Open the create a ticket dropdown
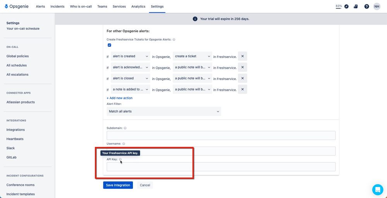The height and width of the screenshot is (198, 387). coord(192,56)
